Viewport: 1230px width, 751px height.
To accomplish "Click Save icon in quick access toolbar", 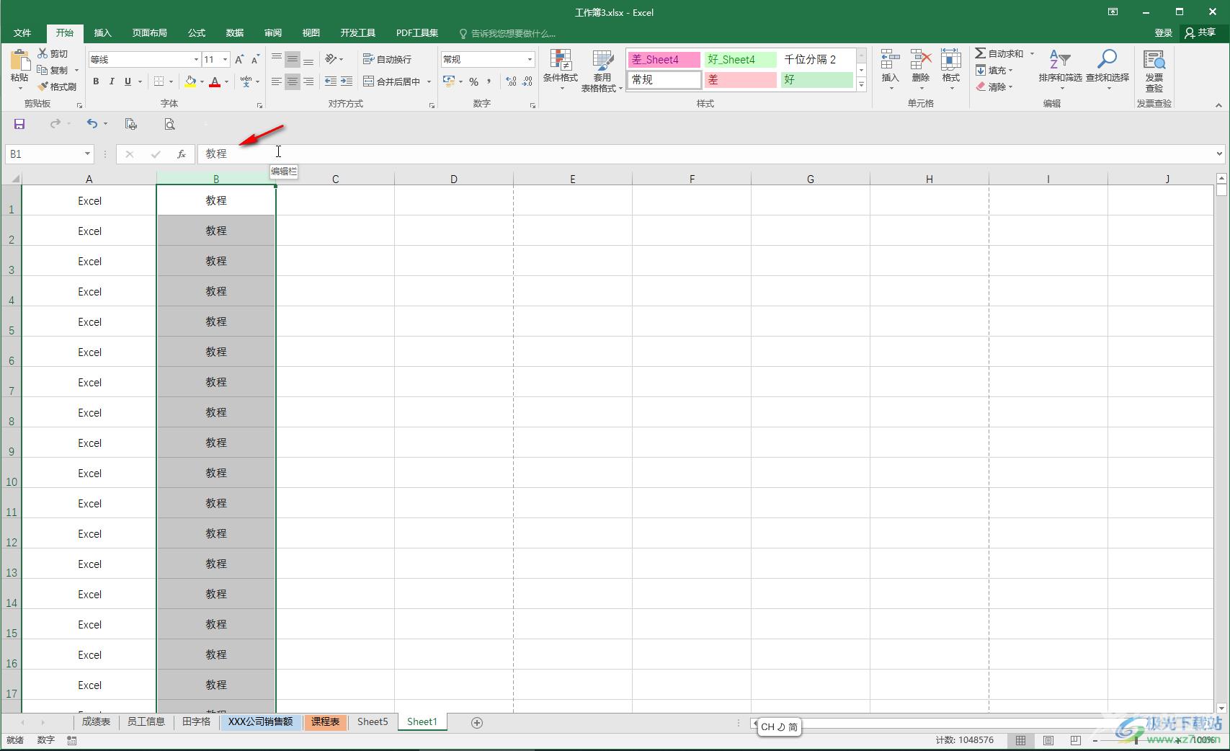I will point(19,124).
